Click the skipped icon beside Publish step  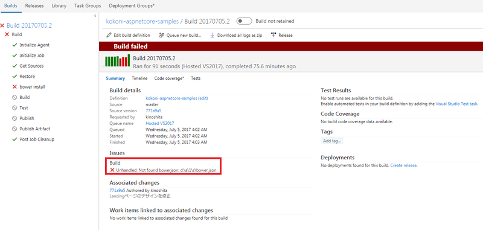pos(14,118)
